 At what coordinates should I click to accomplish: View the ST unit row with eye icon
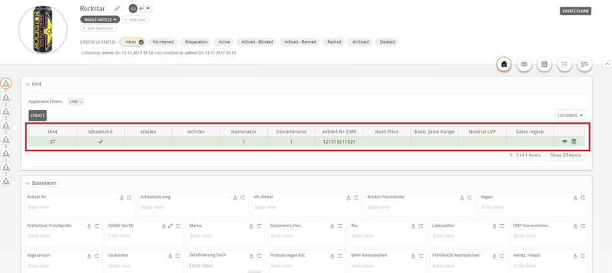click(x=564, y=142)
